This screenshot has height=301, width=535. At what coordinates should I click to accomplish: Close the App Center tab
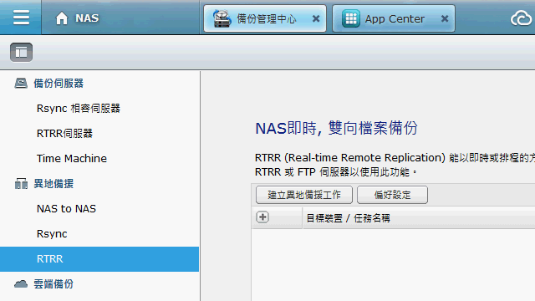coord(445,18)
